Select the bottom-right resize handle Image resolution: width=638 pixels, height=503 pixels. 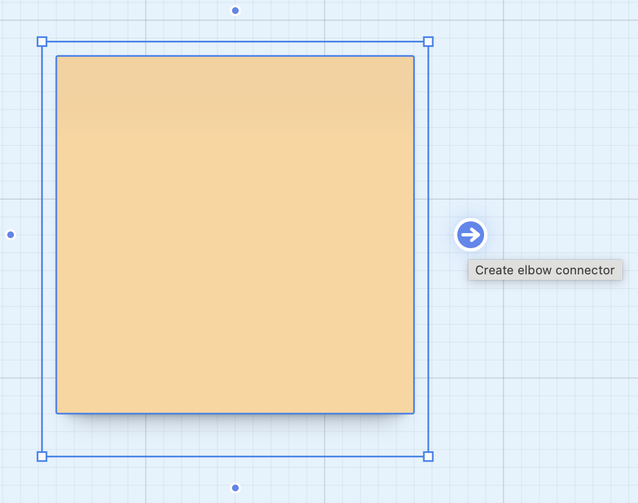click(428, 457)
